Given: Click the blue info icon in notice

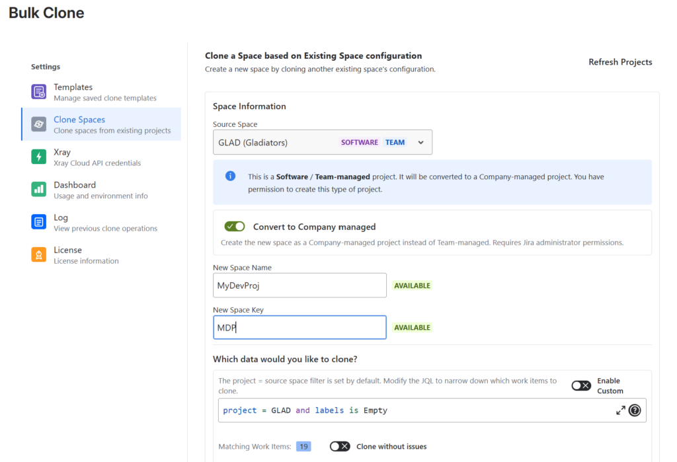Looking at the screenshot, I should pyautogui.click(x=230, y=176).
